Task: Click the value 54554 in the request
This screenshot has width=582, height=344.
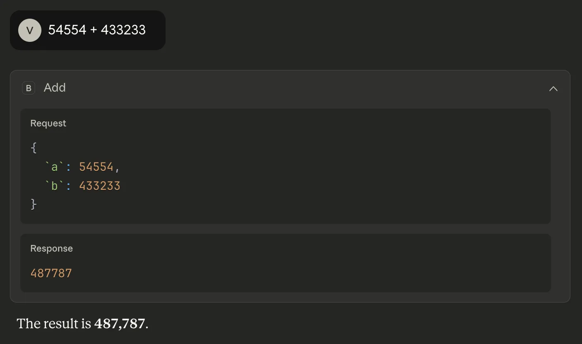Action: click(96, 167)
